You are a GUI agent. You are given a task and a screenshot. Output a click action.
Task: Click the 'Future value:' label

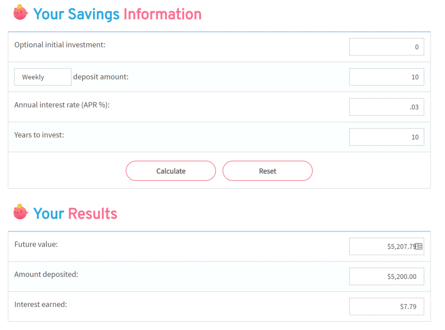pyautogui.click(x=36, y=245)
